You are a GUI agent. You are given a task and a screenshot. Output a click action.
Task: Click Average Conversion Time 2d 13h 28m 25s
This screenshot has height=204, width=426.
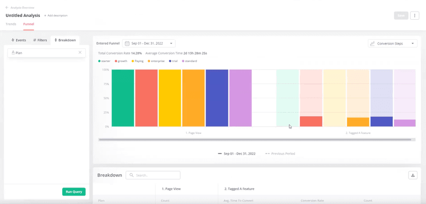point(176,53)
